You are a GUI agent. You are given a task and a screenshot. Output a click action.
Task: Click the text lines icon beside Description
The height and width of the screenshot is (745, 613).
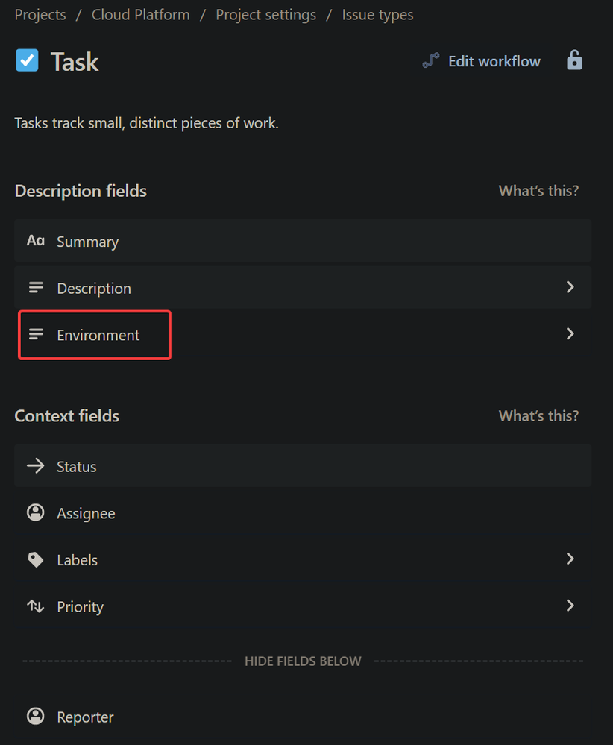coord(36,287)
